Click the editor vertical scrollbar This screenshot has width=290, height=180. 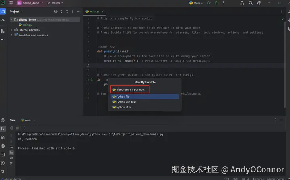284,65
